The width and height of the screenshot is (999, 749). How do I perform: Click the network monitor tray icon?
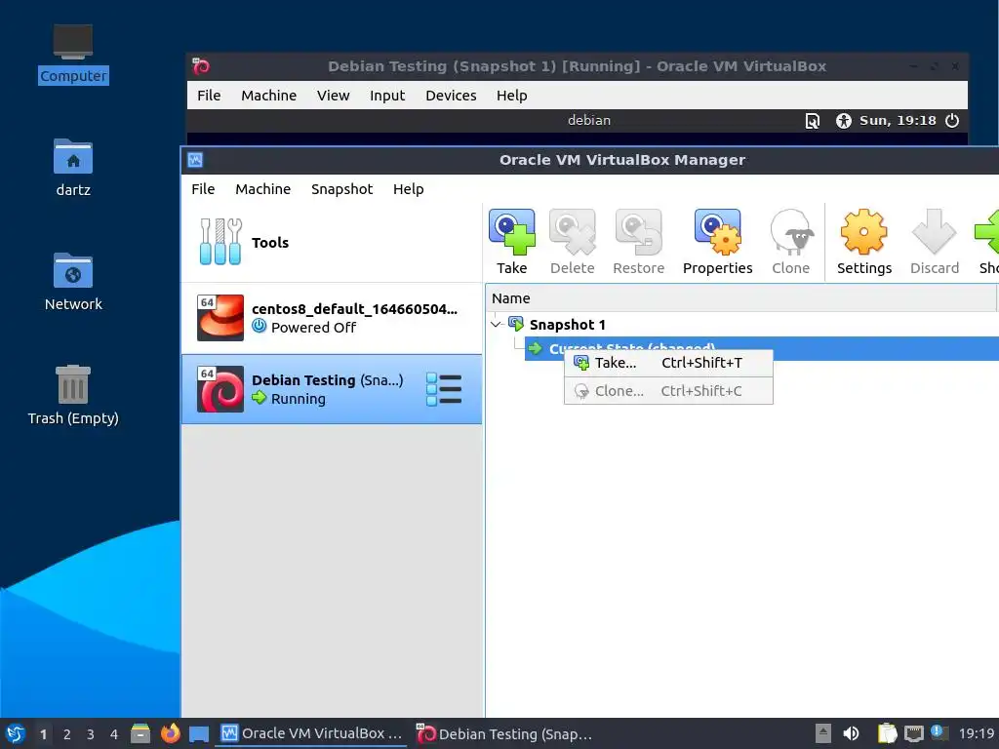click(x=913, y=734)
